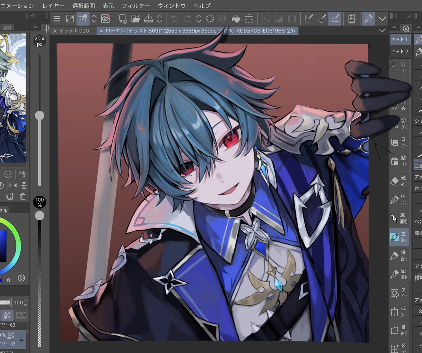422x353 pixels.
Task: Open 表示 menu
Action: click(x=108, y=6)
